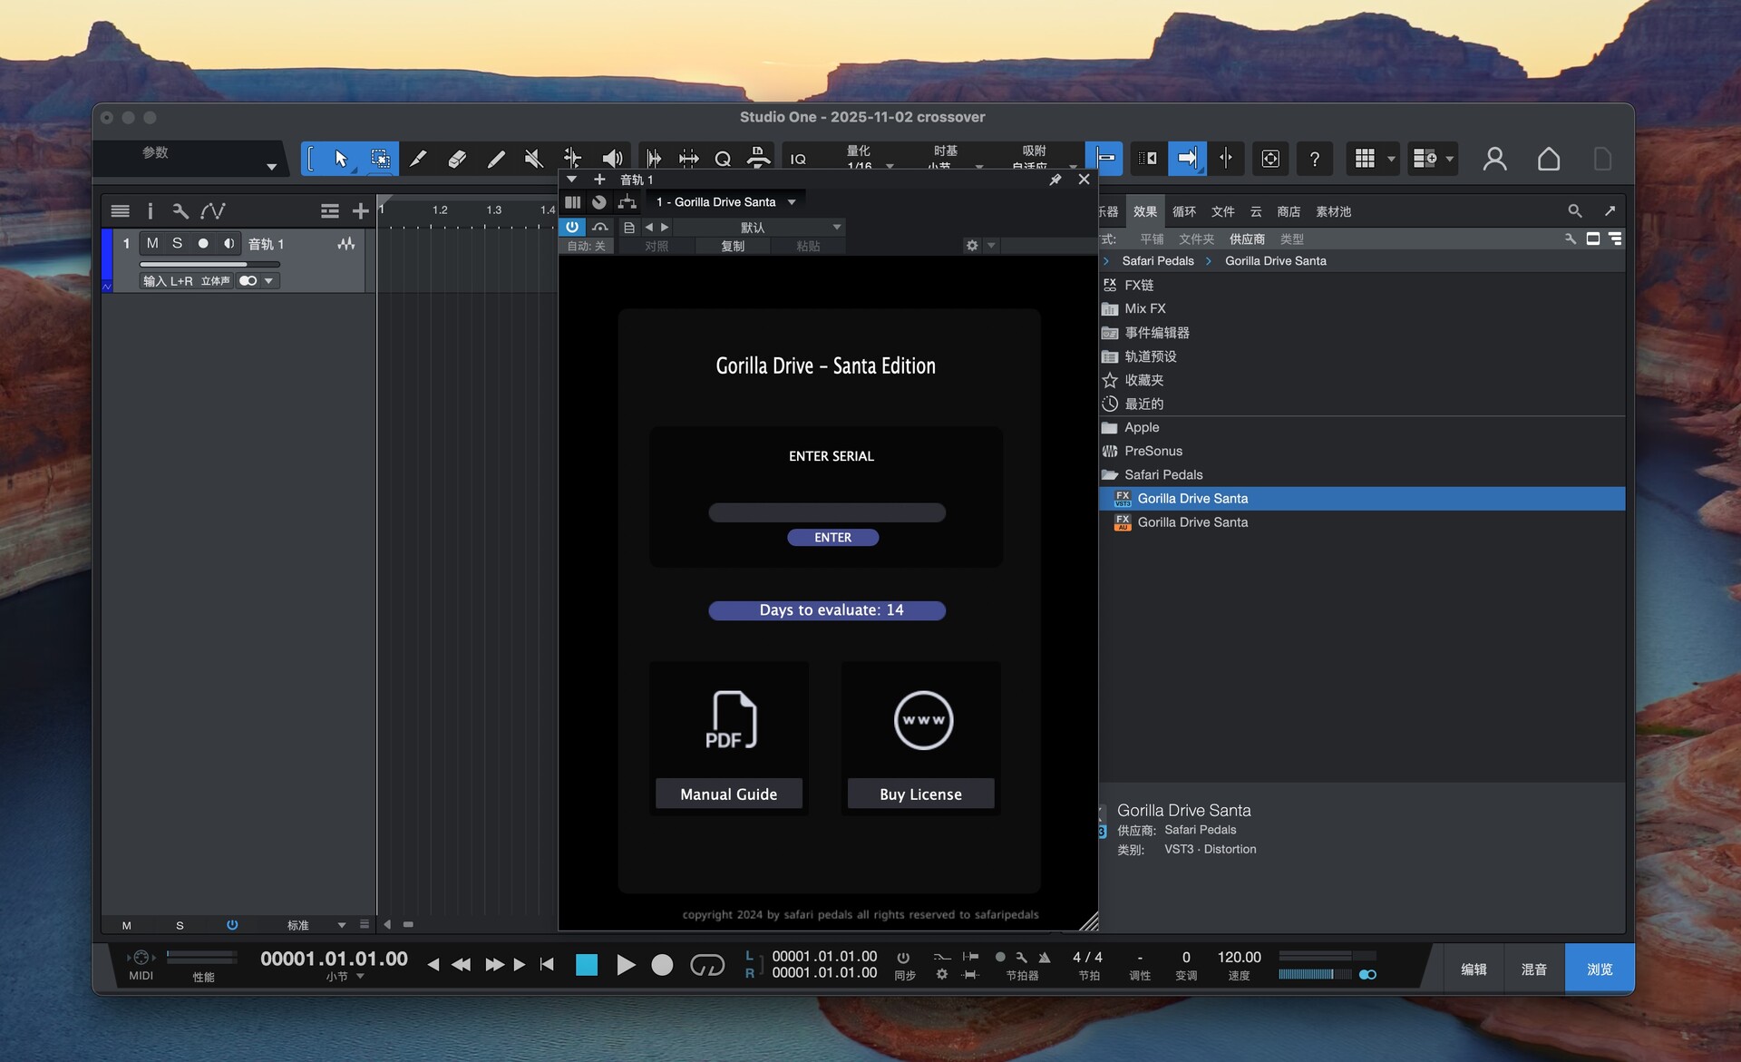This screenshot has width=1741, height=1062.
Task: Click the serial number input field
Action: point(826,513)
